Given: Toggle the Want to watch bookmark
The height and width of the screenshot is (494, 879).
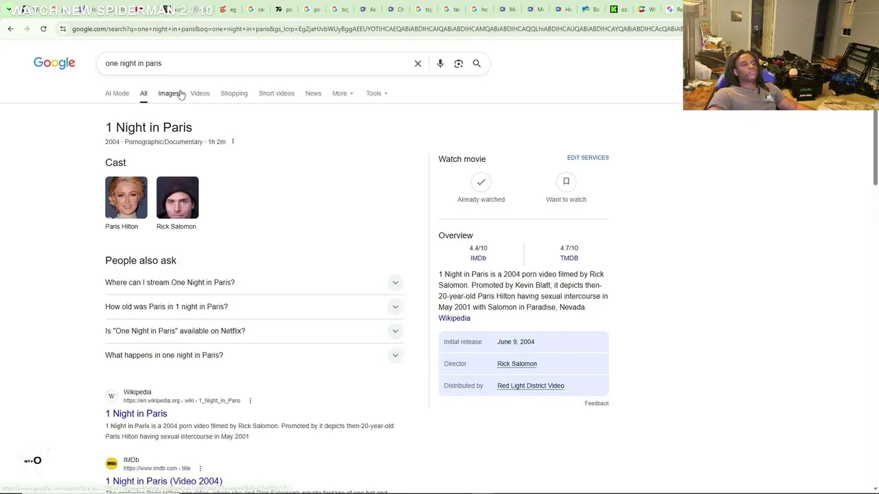Looking at the screenshot, I should [x=566, y=182].
